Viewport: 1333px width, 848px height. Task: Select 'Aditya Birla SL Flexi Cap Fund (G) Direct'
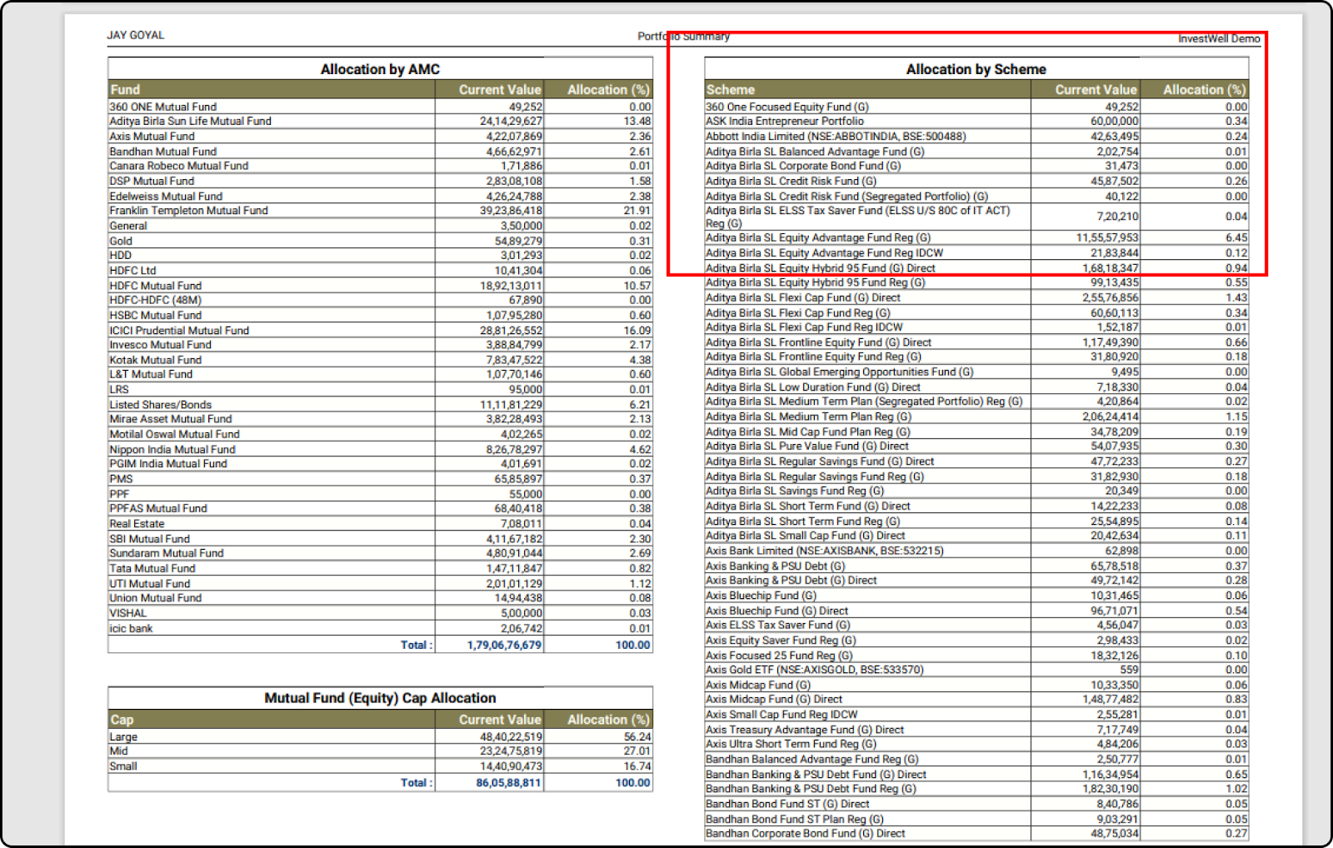pos(976,297)
